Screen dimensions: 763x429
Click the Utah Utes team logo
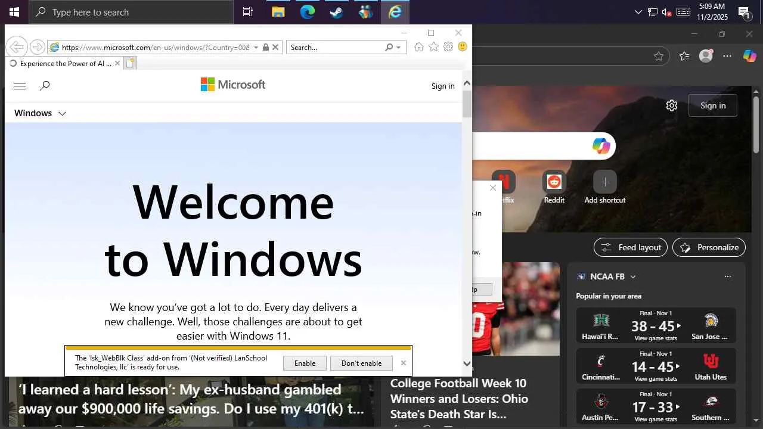pos(711,361)
